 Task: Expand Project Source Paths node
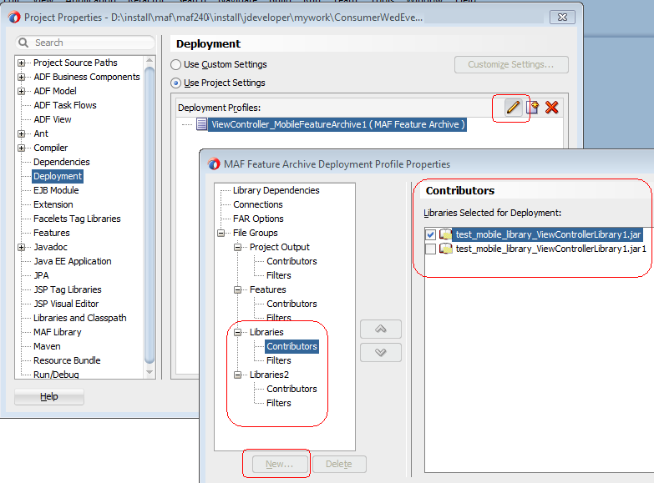point(21,63)
